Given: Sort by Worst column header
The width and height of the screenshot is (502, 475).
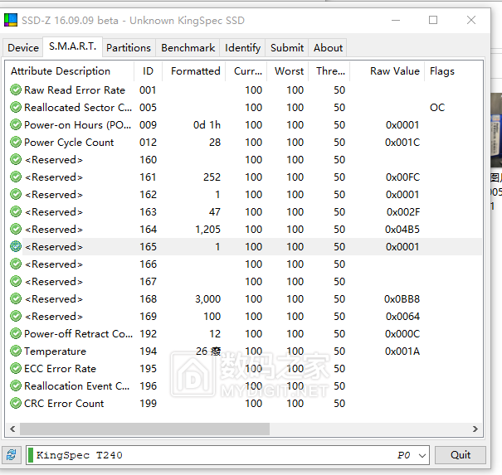Looking at the screenshot, I should [287, 71].
